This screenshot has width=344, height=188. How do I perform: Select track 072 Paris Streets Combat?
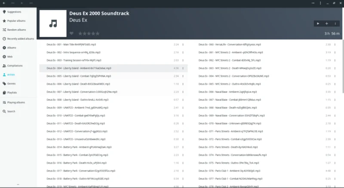click(x=265, y=139)
